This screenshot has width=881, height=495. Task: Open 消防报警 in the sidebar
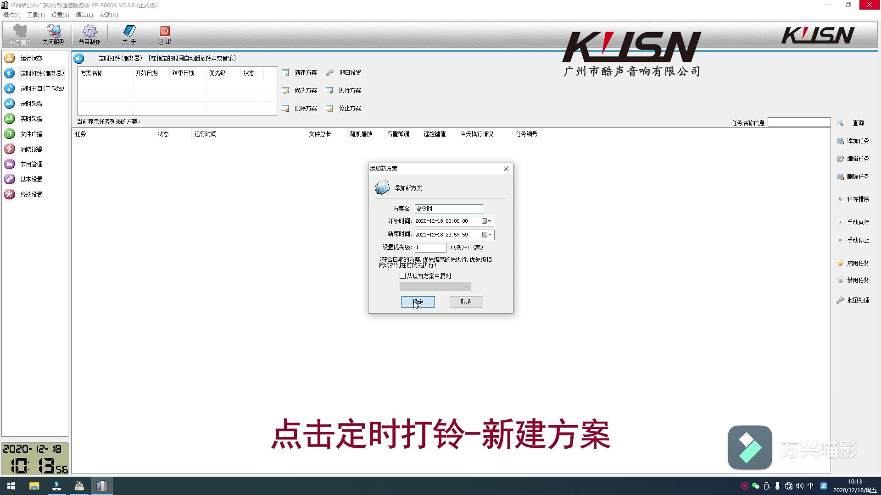click(31, 149)
